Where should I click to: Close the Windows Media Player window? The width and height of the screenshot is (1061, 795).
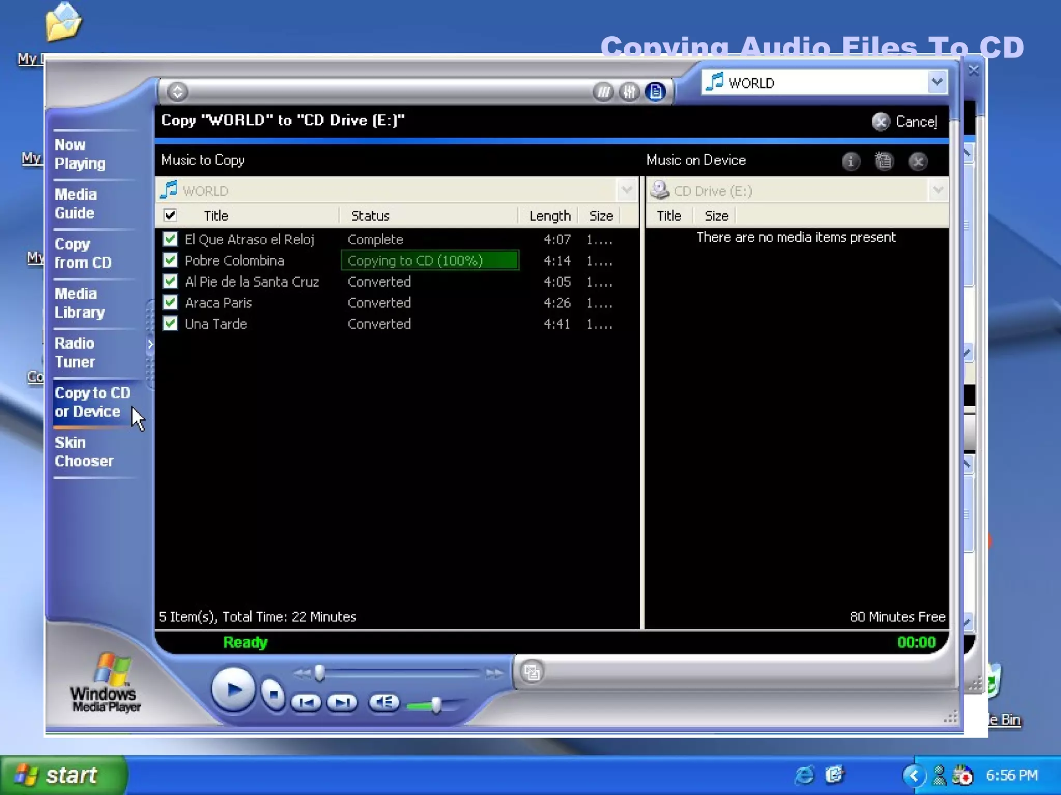click(974, 70)
